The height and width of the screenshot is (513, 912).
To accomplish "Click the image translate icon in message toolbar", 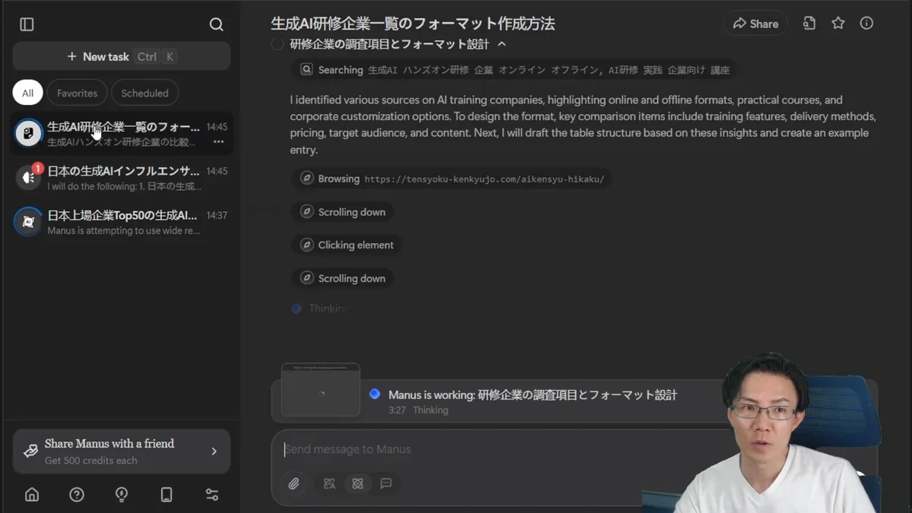I will 329,483.
